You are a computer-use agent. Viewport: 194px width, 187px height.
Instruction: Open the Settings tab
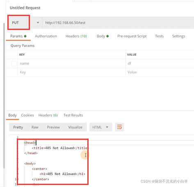tap(178, 36)
